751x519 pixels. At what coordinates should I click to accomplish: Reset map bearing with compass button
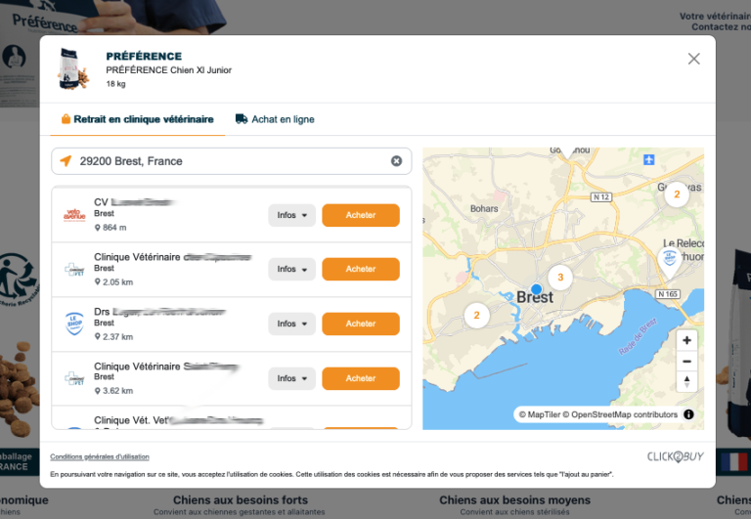pos(686,381)
